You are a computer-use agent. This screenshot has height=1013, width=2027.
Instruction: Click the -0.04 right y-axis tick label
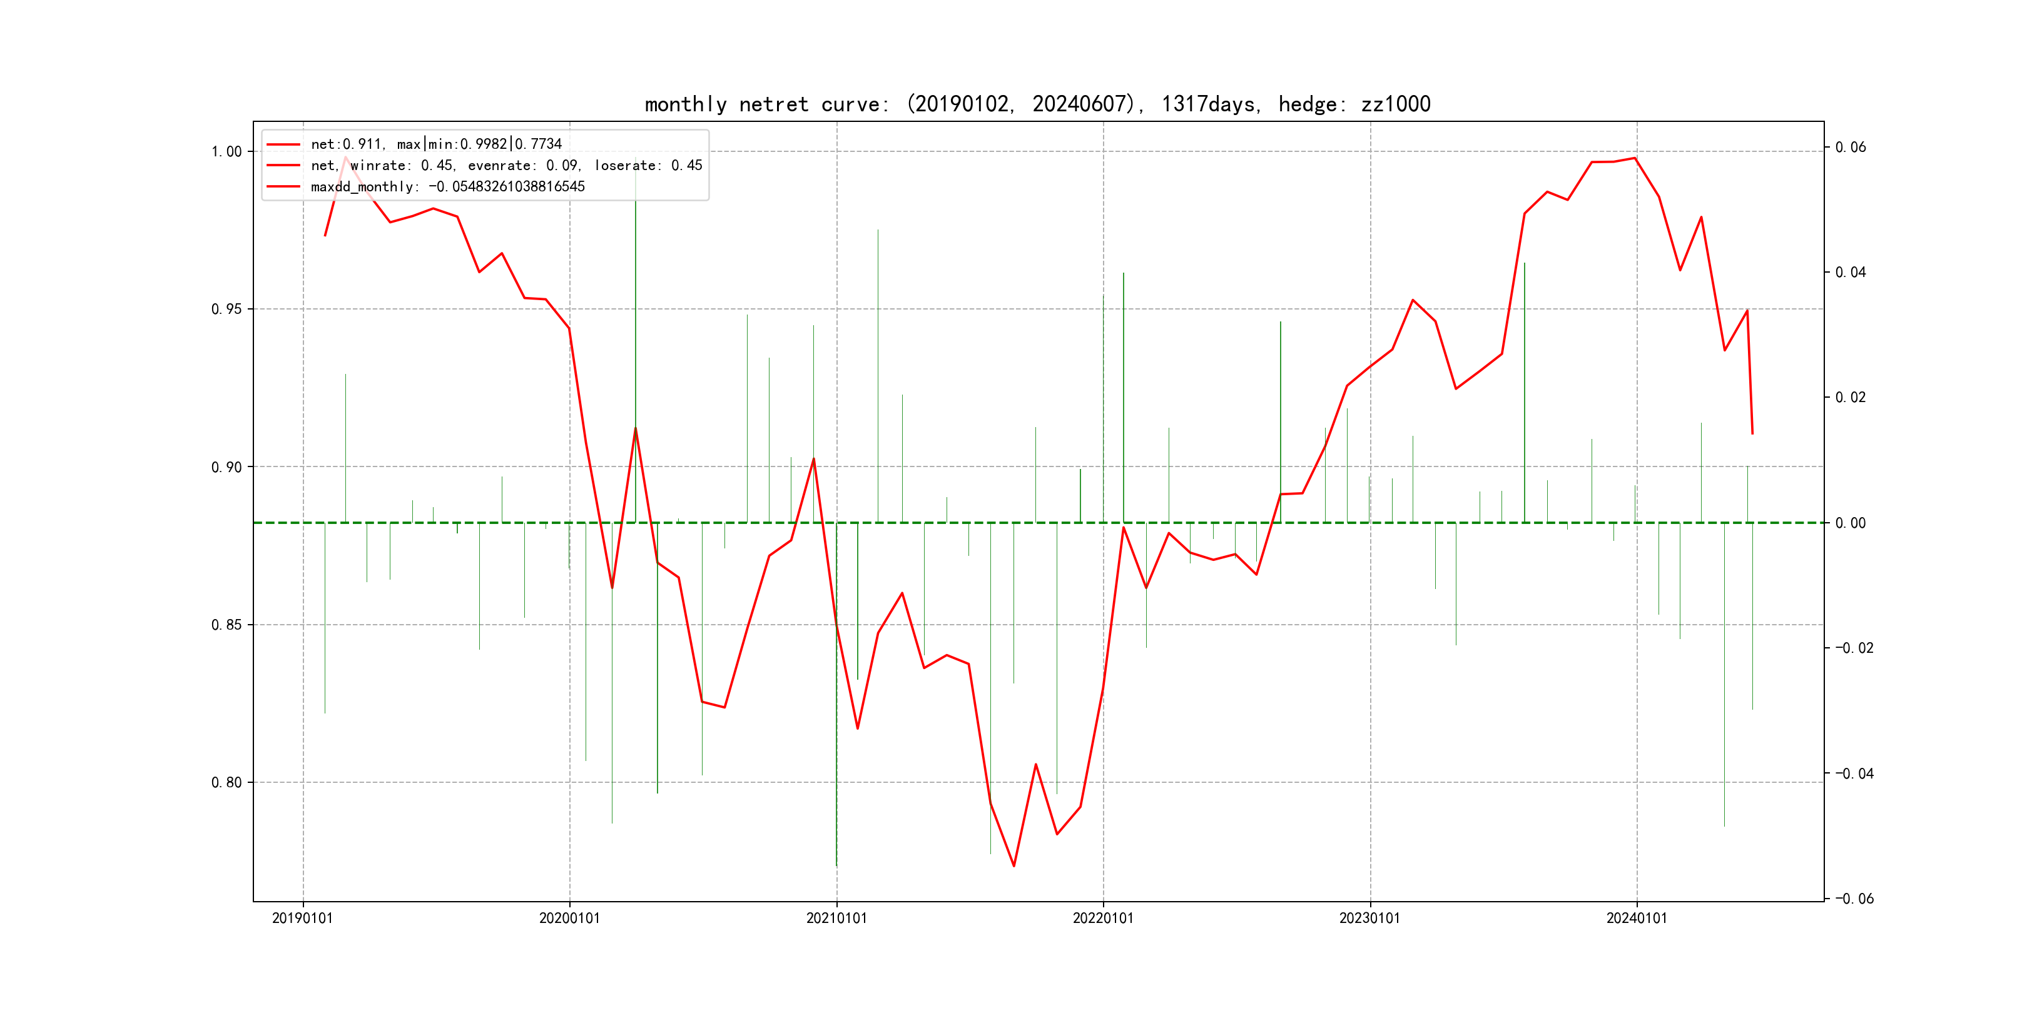[1854, 774]
